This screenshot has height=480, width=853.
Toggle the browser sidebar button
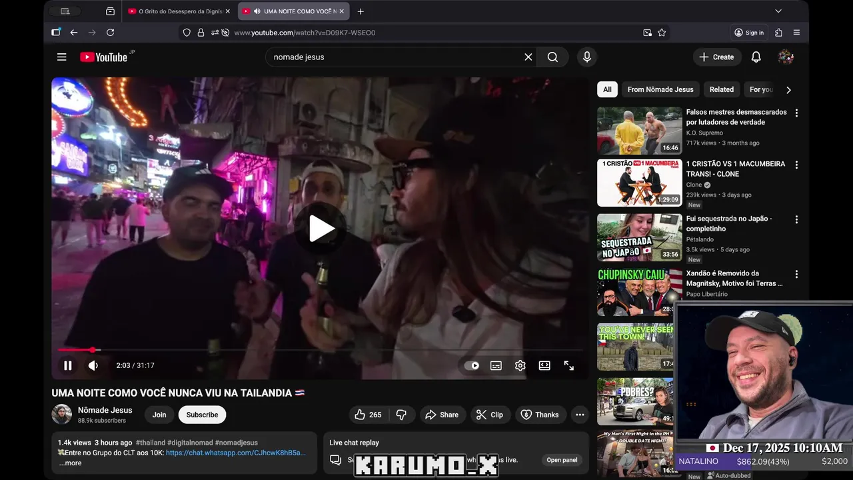[x=56, y=33]
